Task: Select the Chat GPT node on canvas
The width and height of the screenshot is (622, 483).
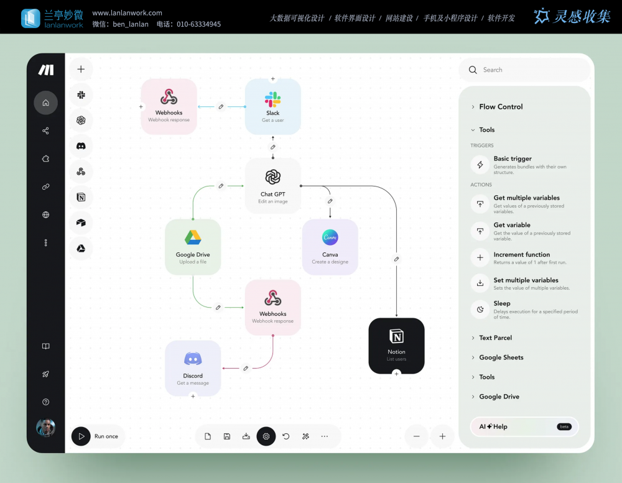Action: point(272,185)
